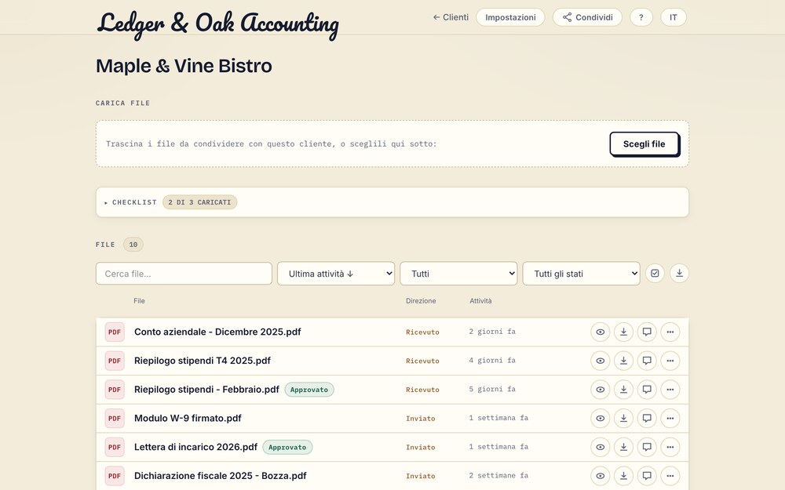Click the 2 di 3 caricati badge
The width and height of the screenshot is (785, 490).
199,202
